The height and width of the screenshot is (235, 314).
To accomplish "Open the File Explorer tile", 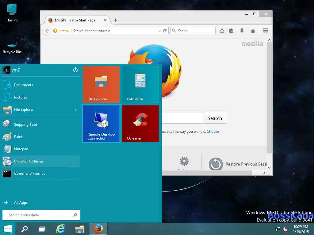I will tap(101, 84).
